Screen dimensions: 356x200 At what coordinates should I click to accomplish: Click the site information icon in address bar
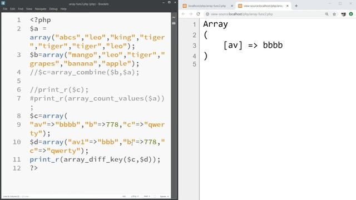coord(207,14)
